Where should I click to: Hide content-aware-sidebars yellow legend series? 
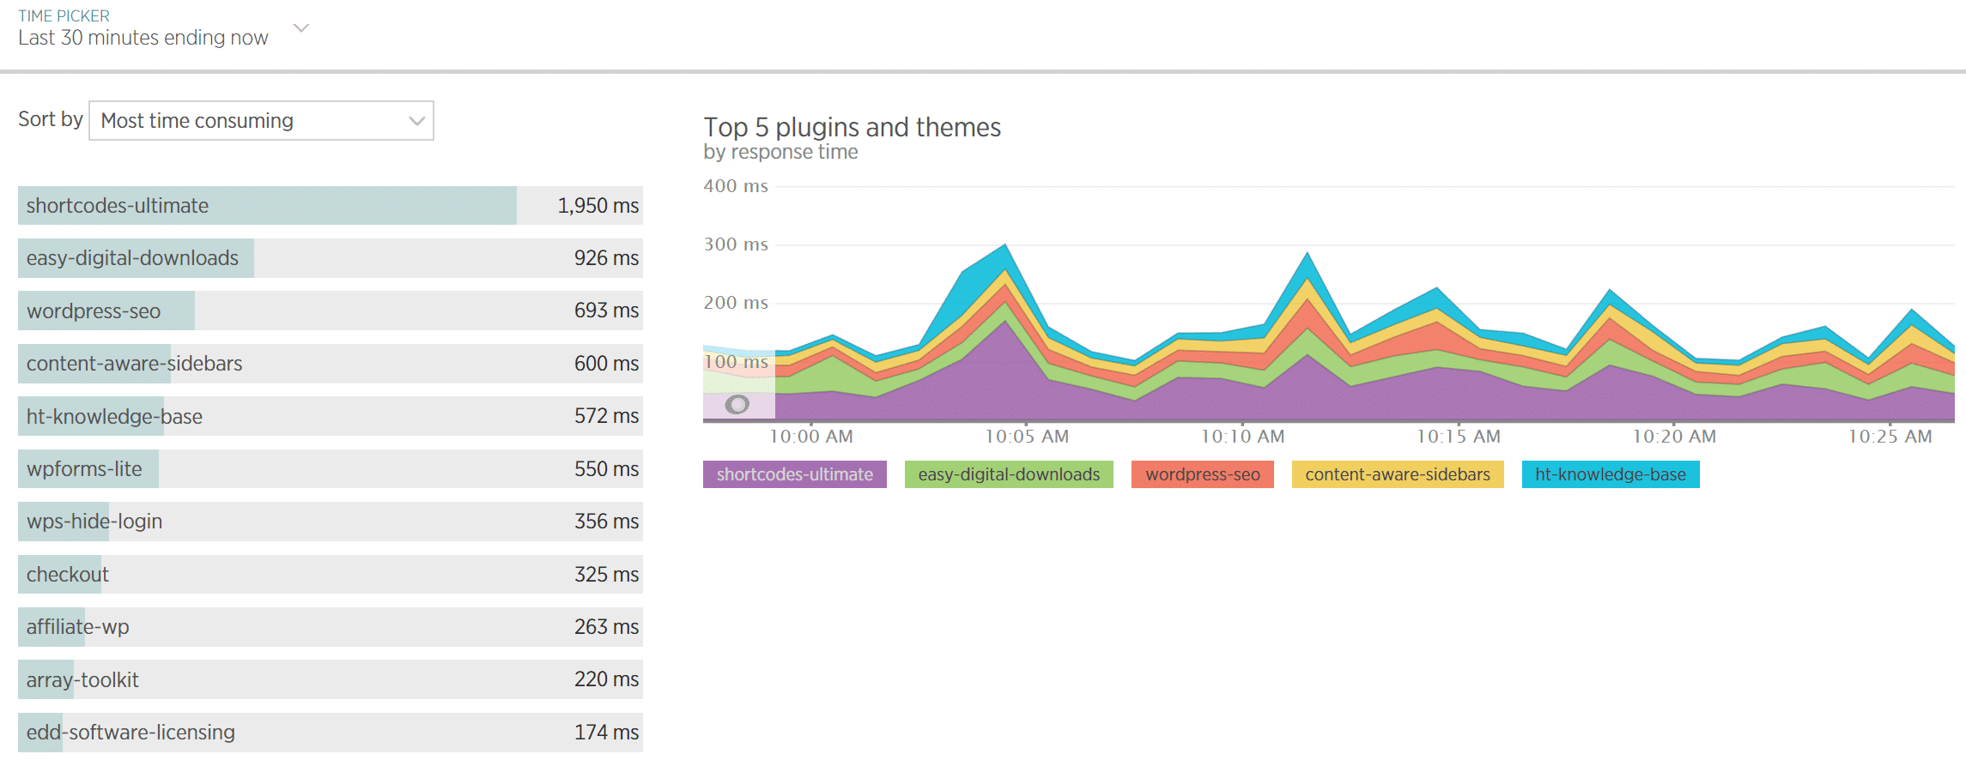(x=1397, y=474)
